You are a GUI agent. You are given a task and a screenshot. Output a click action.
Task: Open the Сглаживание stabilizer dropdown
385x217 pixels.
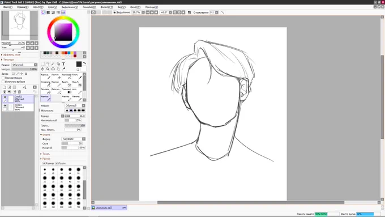click(217, 12)
